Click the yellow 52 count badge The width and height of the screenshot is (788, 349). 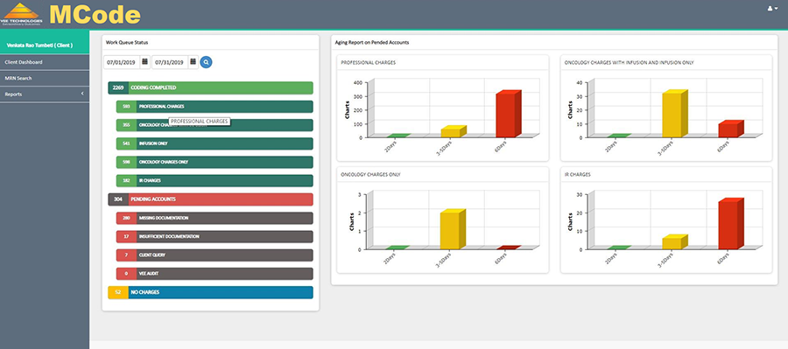coord(118,292)
